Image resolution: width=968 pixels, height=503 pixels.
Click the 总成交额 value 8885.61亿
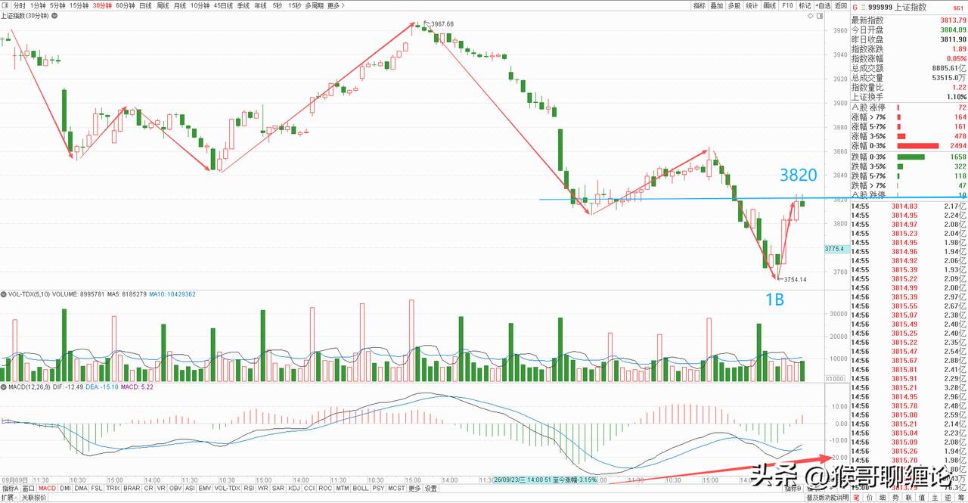pyautogui.click(x=949, y=67)
